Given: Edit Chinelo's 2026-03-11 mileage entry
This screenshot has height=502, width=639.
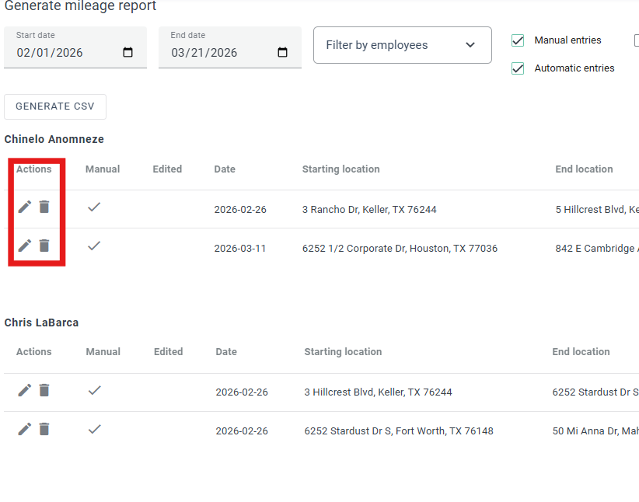Looking at the screenshot, I should pyautogui.click(x=25, y=246).
